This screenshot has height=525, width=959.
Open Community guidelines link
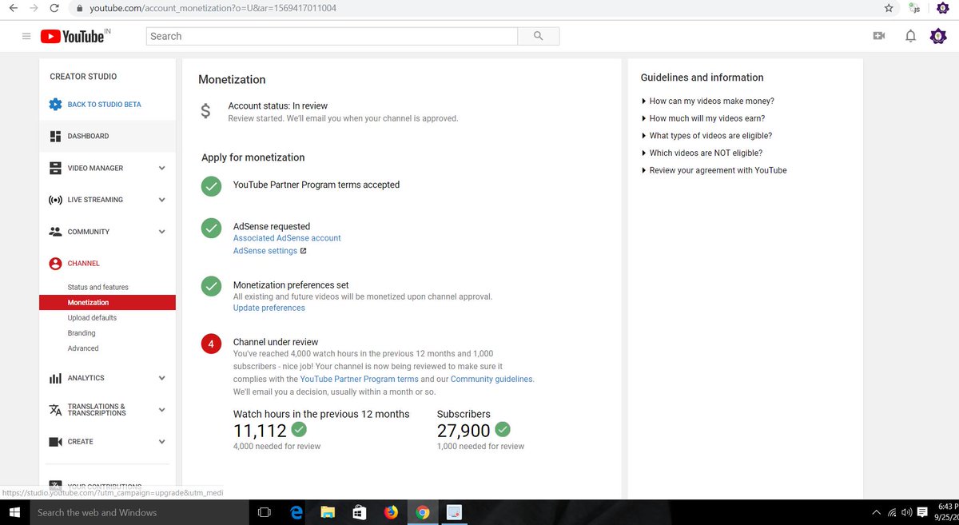(x=491, y=380)
